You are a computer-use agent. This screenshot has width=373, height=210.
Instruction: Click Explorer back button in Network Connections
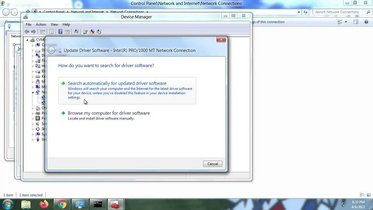point(6,12)
